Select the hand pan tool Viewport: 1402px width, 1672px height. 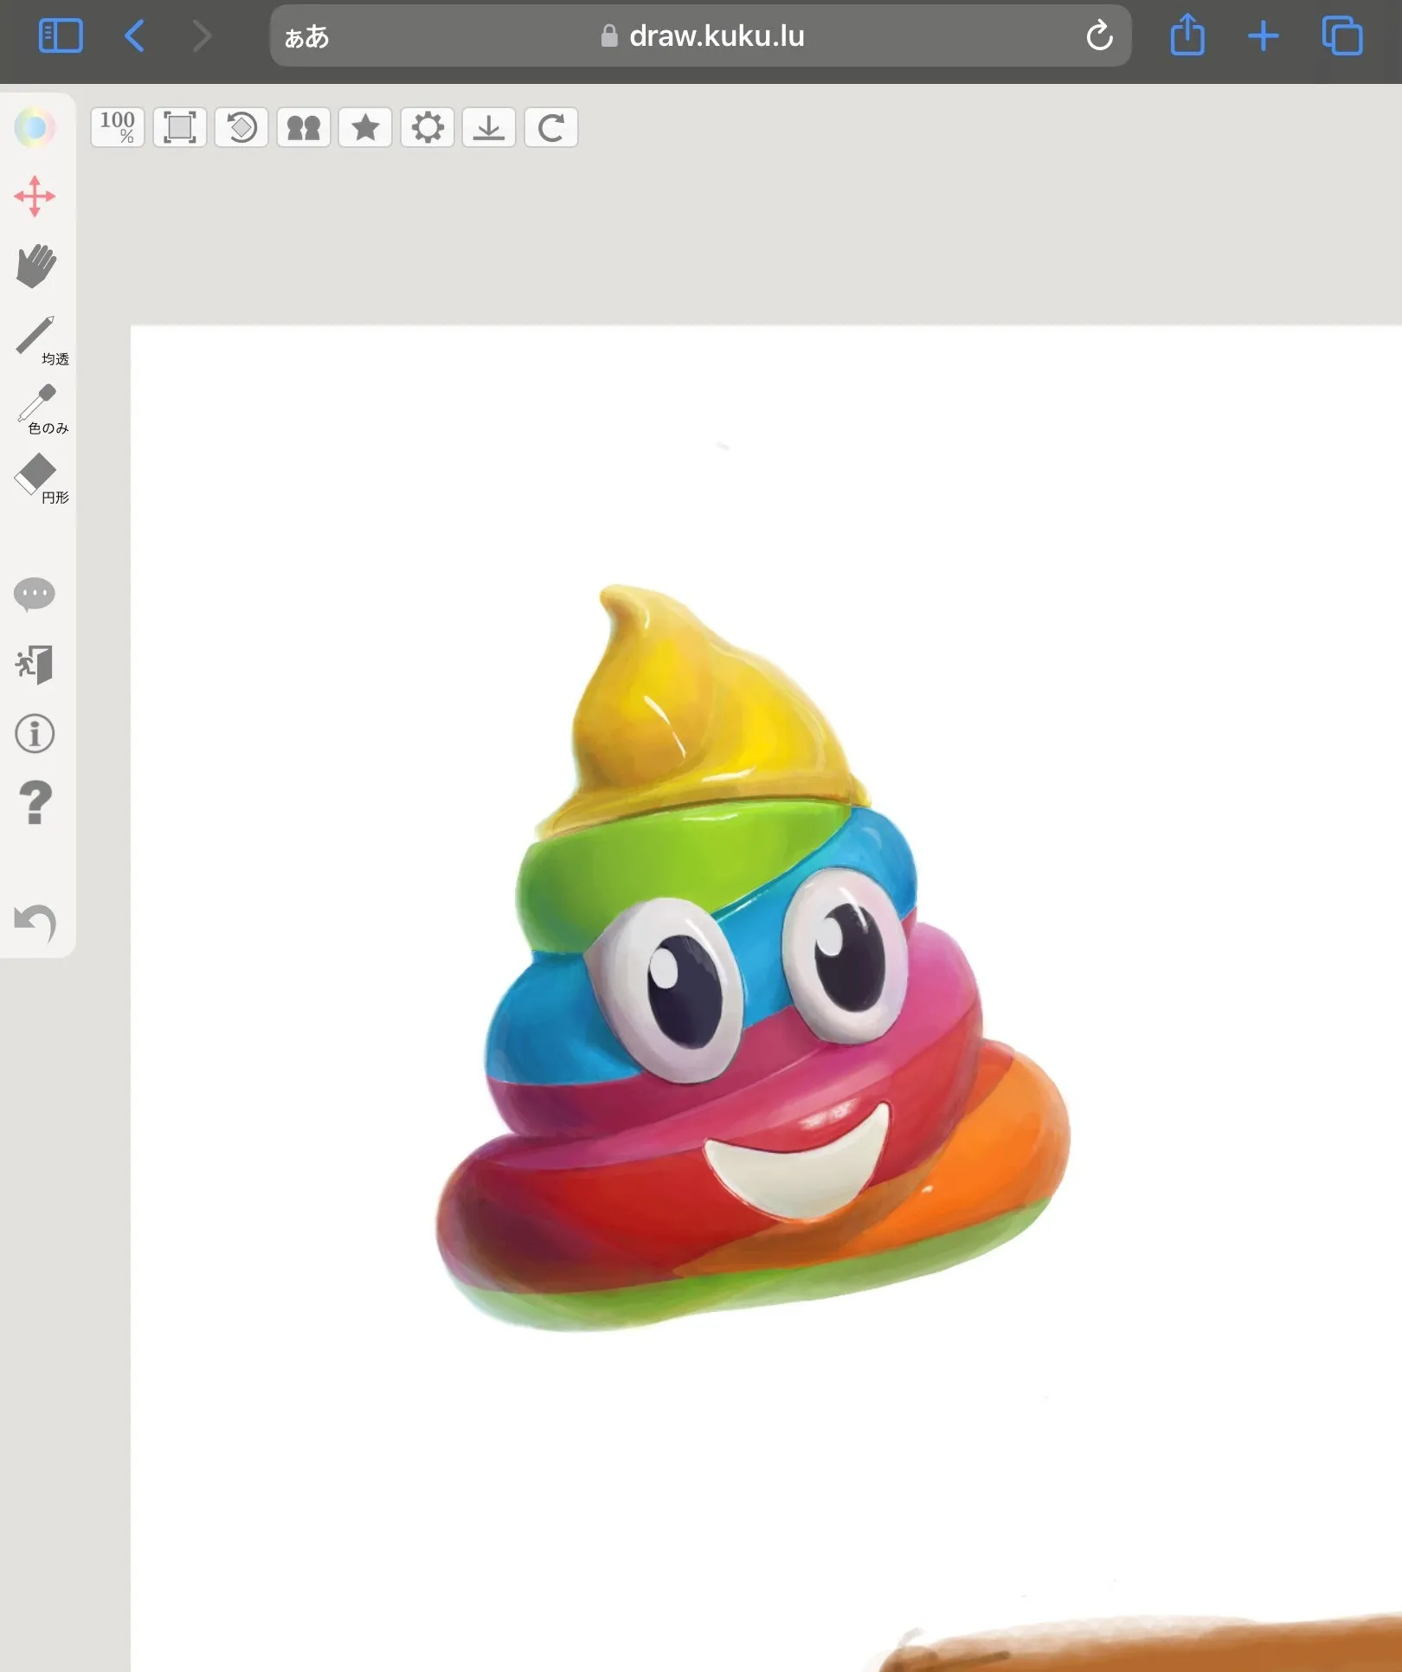pyautogui.click(x=35, y=266)
